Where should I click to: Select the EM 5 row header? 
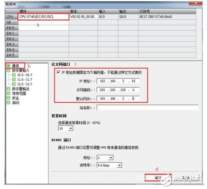(x=12, y=55)
